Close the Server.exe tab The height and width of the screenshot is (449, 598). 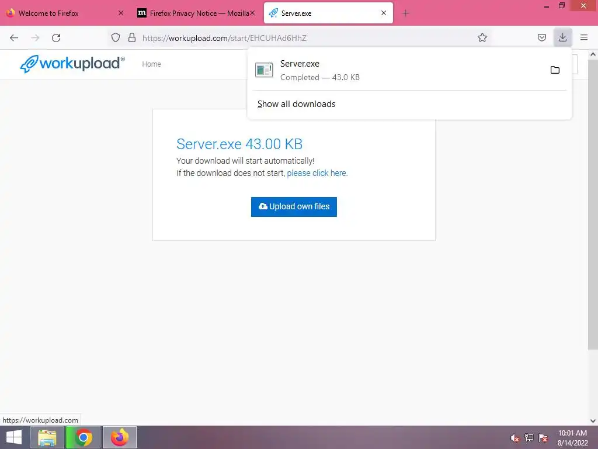384,13
